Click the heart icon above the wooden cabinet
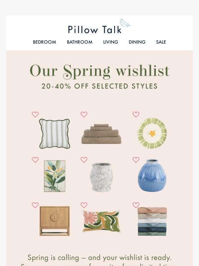 (35, 205)
